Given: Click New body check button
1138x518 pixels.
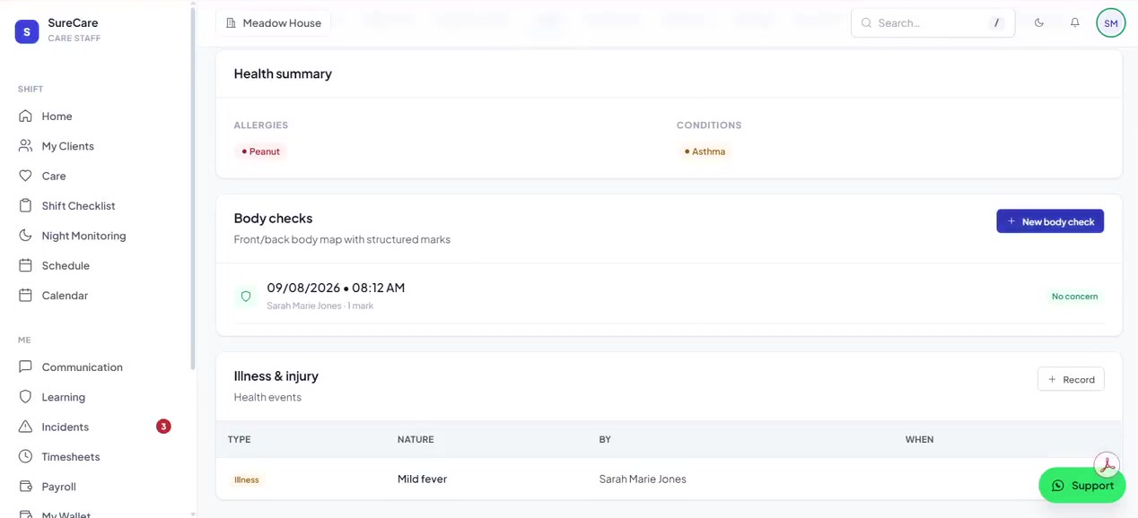Looking at the screenshot, I should click(1050, 221).
